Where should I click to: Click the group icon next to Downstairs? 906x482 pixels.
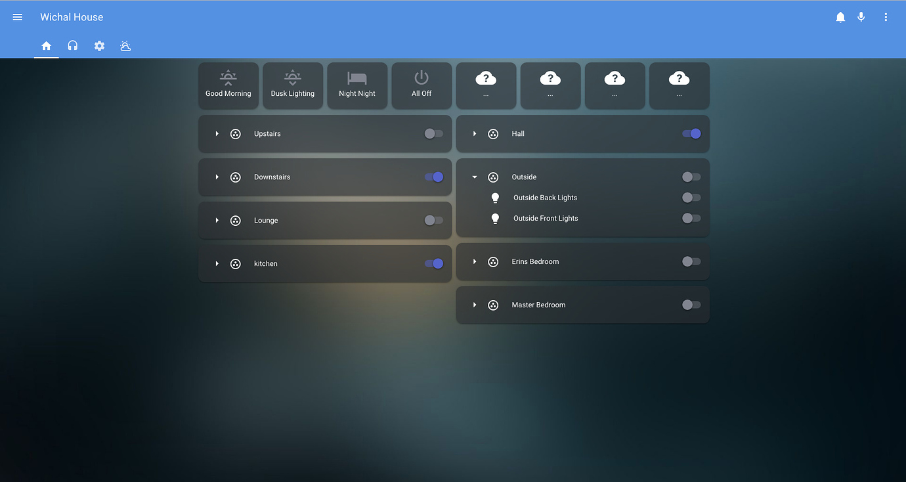[x=236, y=177]
